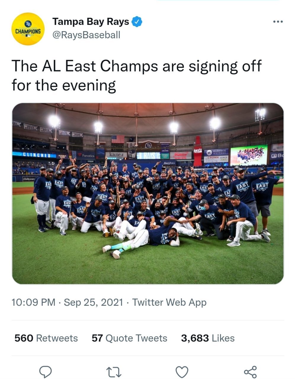This screenshot has height=379, width=295.
Task: View the 560 Retweets list
Action: click(46, 338)
